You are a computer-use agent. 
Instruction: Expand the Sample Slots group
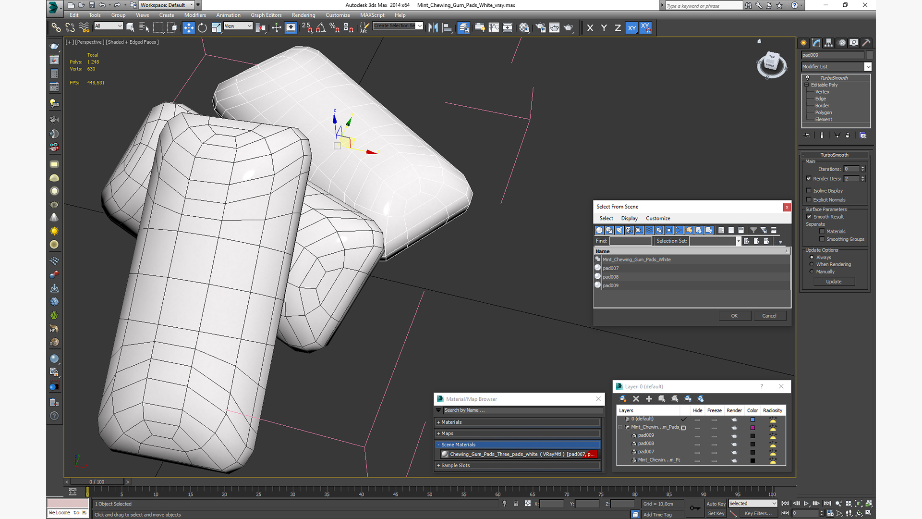(518, 466)
